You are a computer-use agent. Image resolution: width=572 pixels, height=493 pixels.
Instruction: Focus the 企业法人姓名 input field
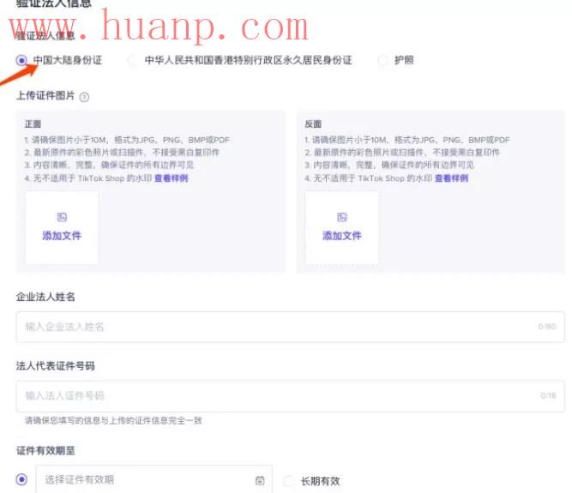tap(291, 327)
